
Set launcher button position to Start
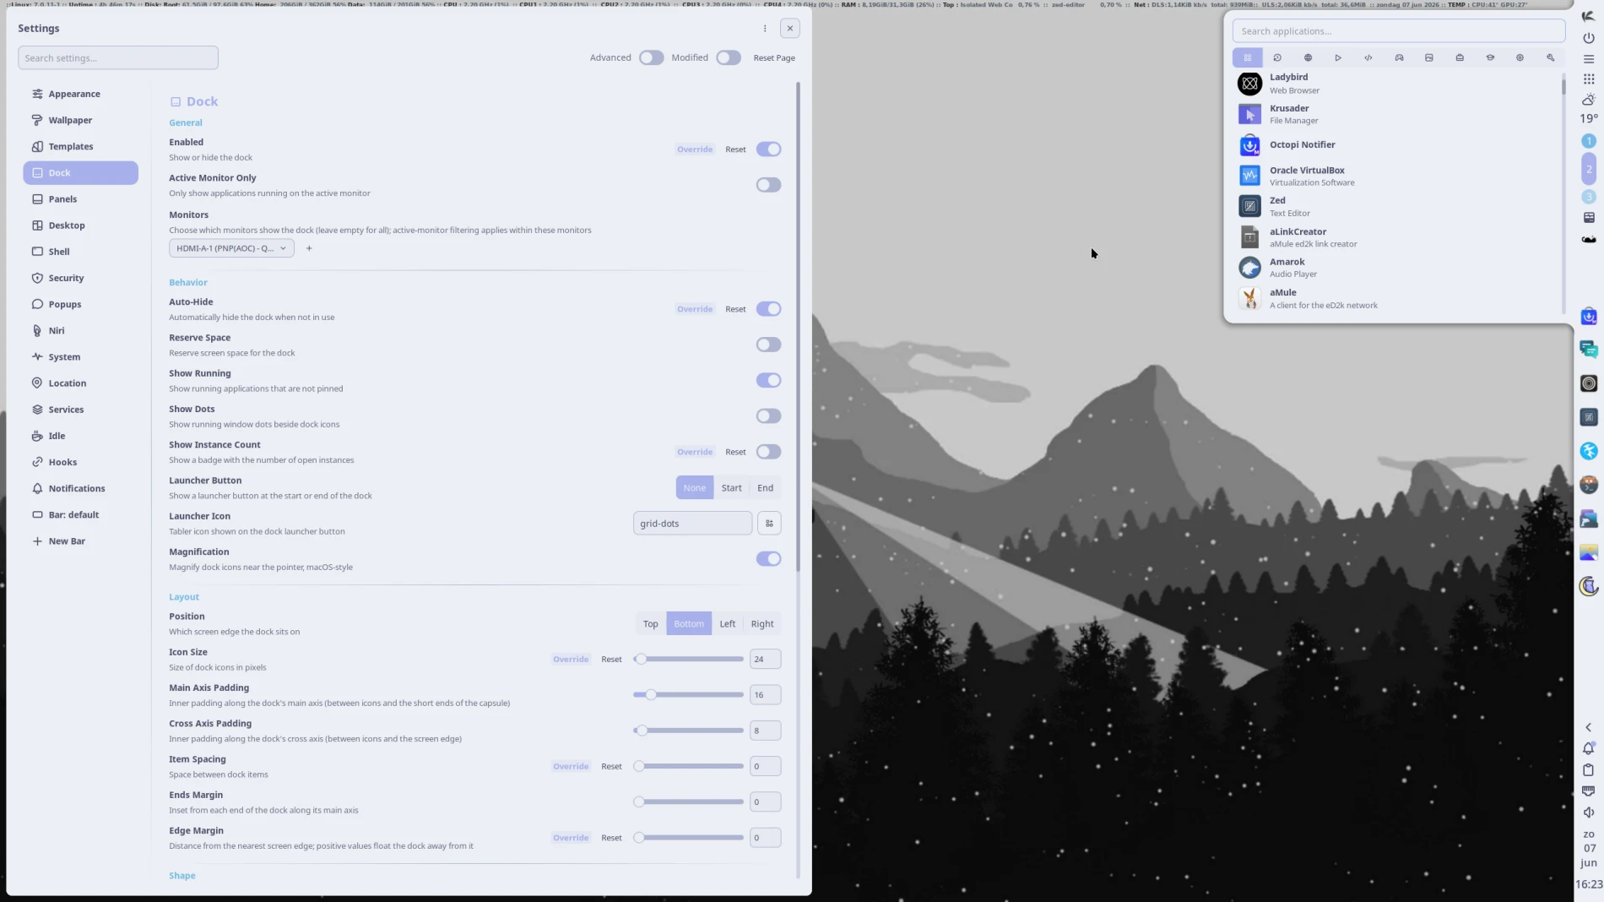point(731,487)
